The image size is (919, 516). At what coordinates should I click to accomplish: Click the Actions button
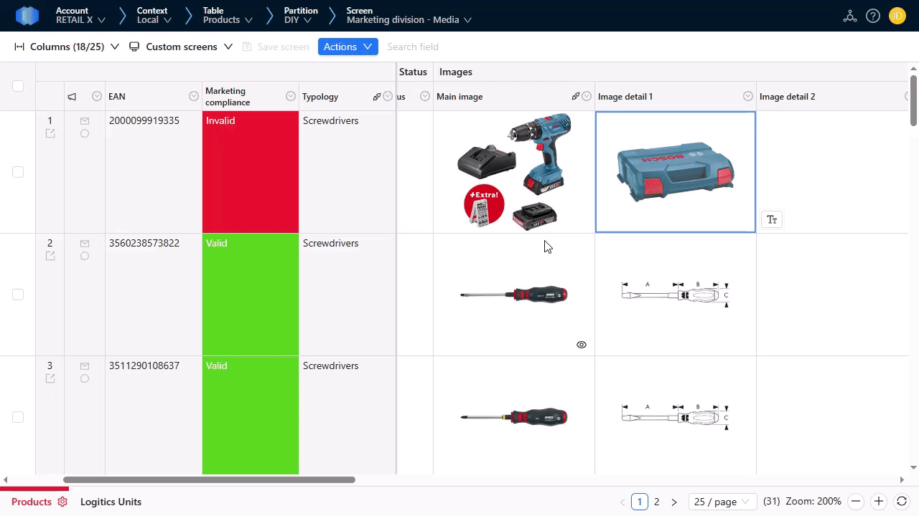tap(347, 47)
